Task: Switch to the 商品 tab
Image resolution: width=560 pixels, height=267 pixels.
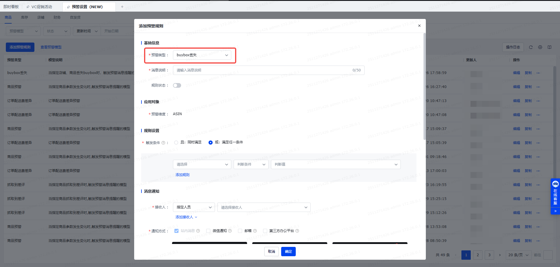Action: pyautogui.click(x=8, y=17)
